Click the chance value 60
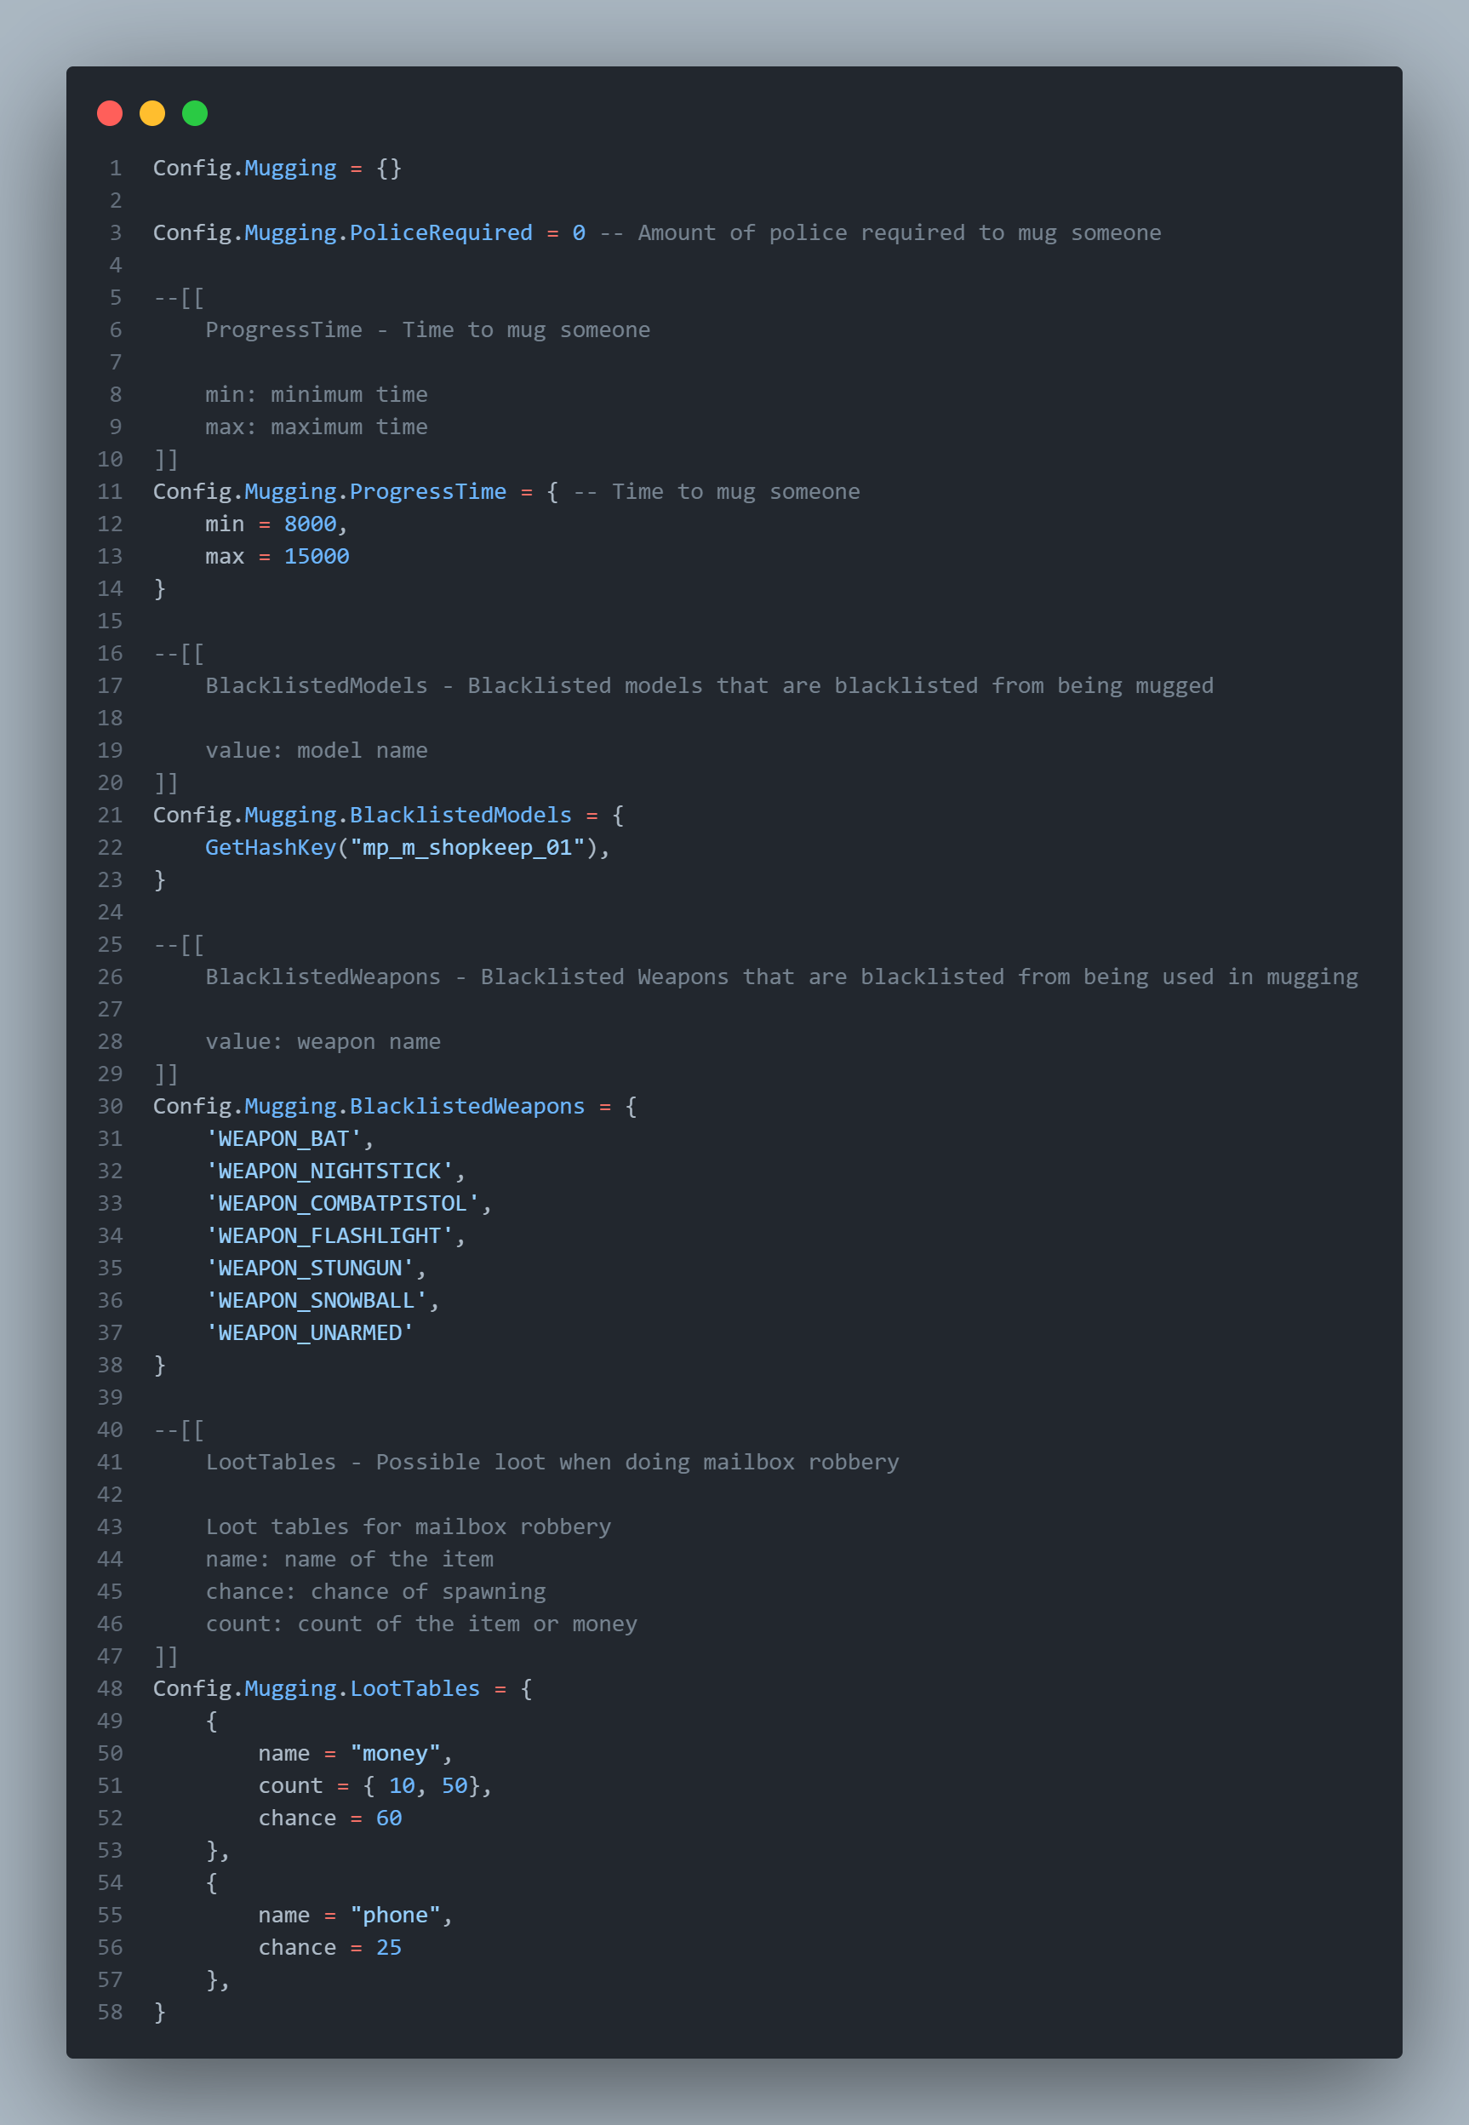 point(388,1819)
